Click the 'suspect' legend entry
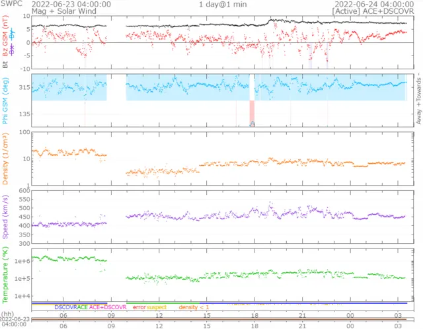Screen dimensions: 423x329 (x=157, y=308)
